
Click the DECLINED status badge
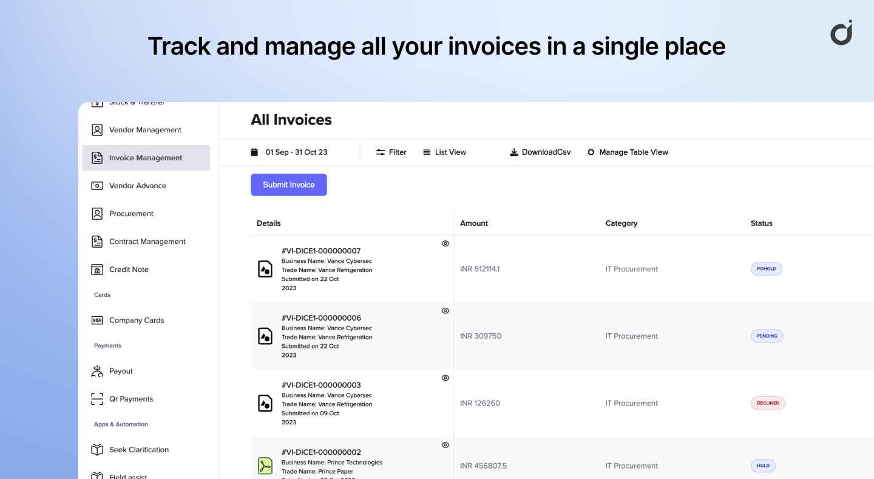[x=768, y=403]
